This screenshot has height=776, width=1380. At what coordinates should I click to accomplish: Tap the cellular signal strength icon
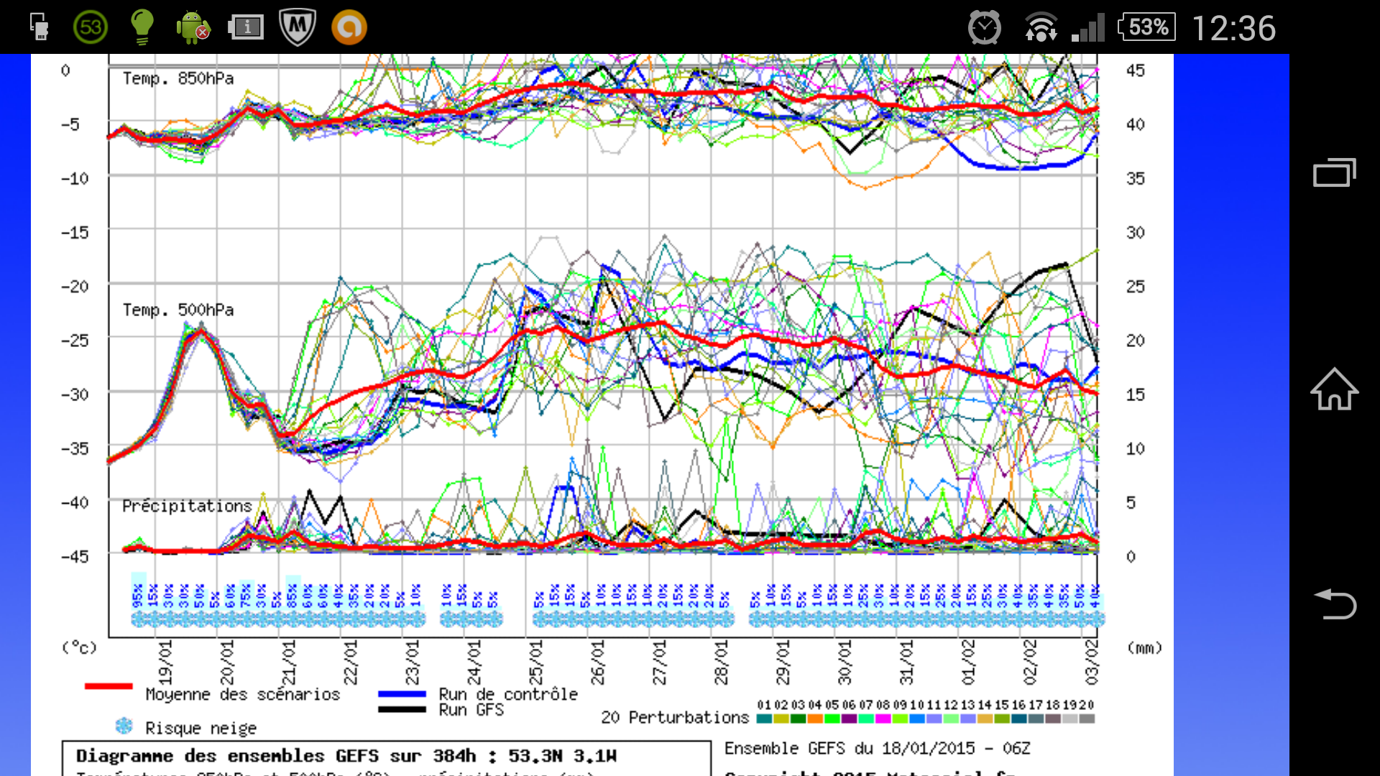point(1088,28)
